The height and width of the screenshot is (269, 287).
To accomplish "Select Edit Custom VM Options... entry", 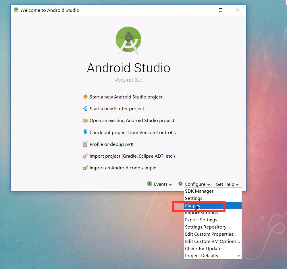I will [x=213, y=241].
